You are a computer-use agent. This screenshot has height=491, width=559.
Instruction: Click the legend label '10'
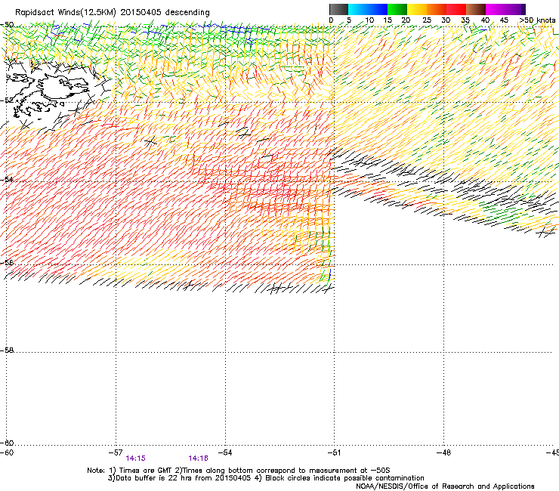click(369, 20)
